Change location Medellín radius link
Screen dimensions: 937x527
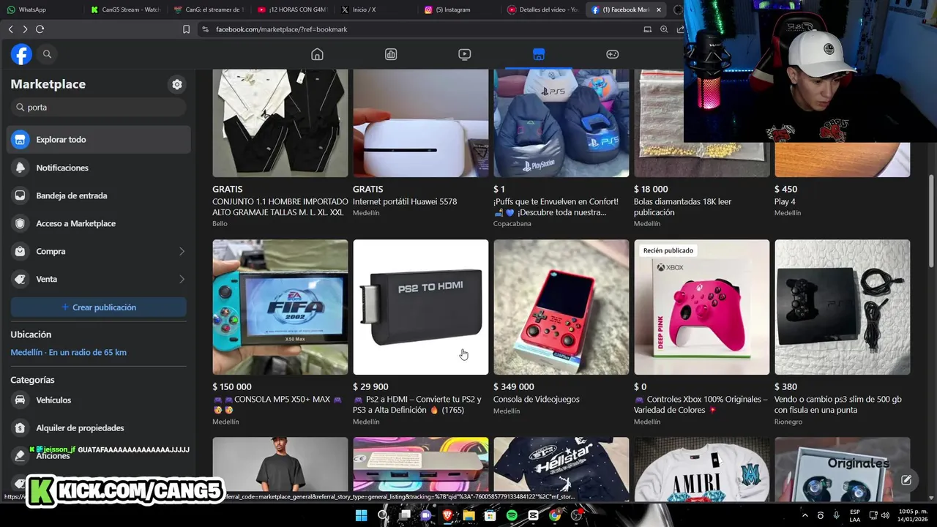(x=68, y=352)
